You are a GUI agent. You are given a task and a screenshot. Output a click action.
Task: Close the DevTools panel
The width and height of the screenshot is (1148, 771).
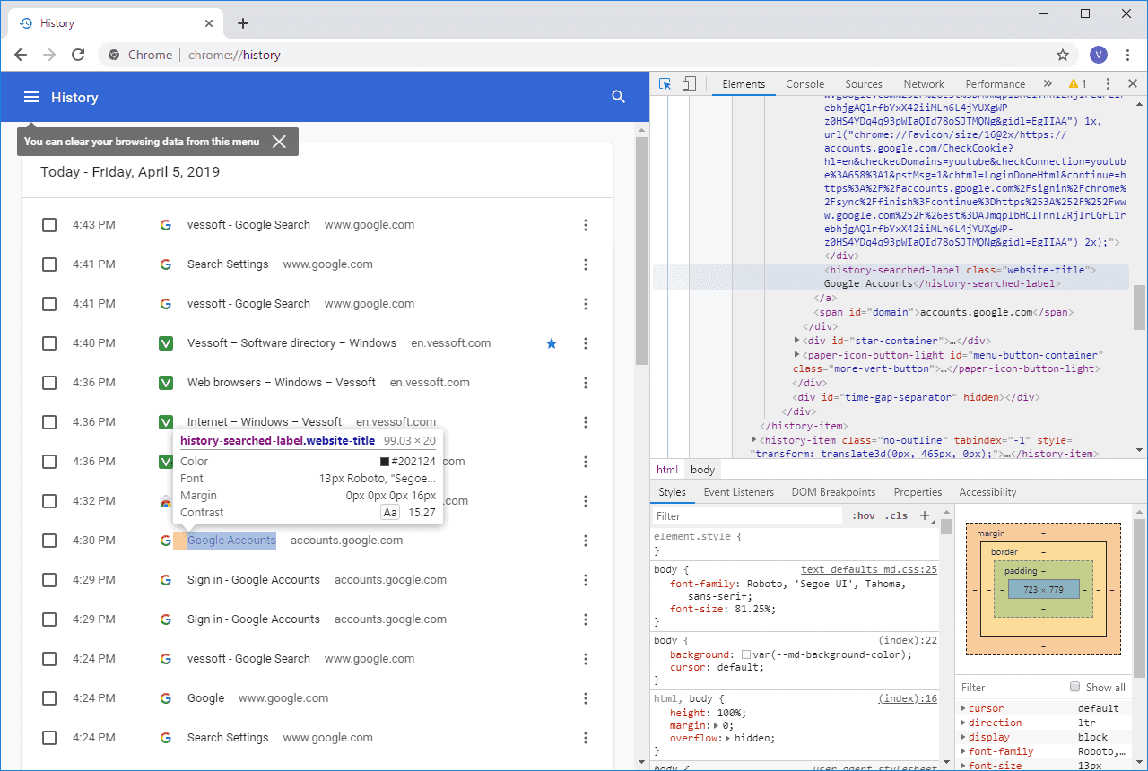coord(1133,83)
